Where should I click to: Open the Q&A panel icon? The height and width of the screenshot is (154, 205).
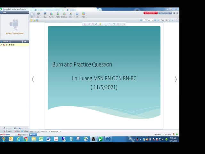(45, 15)
